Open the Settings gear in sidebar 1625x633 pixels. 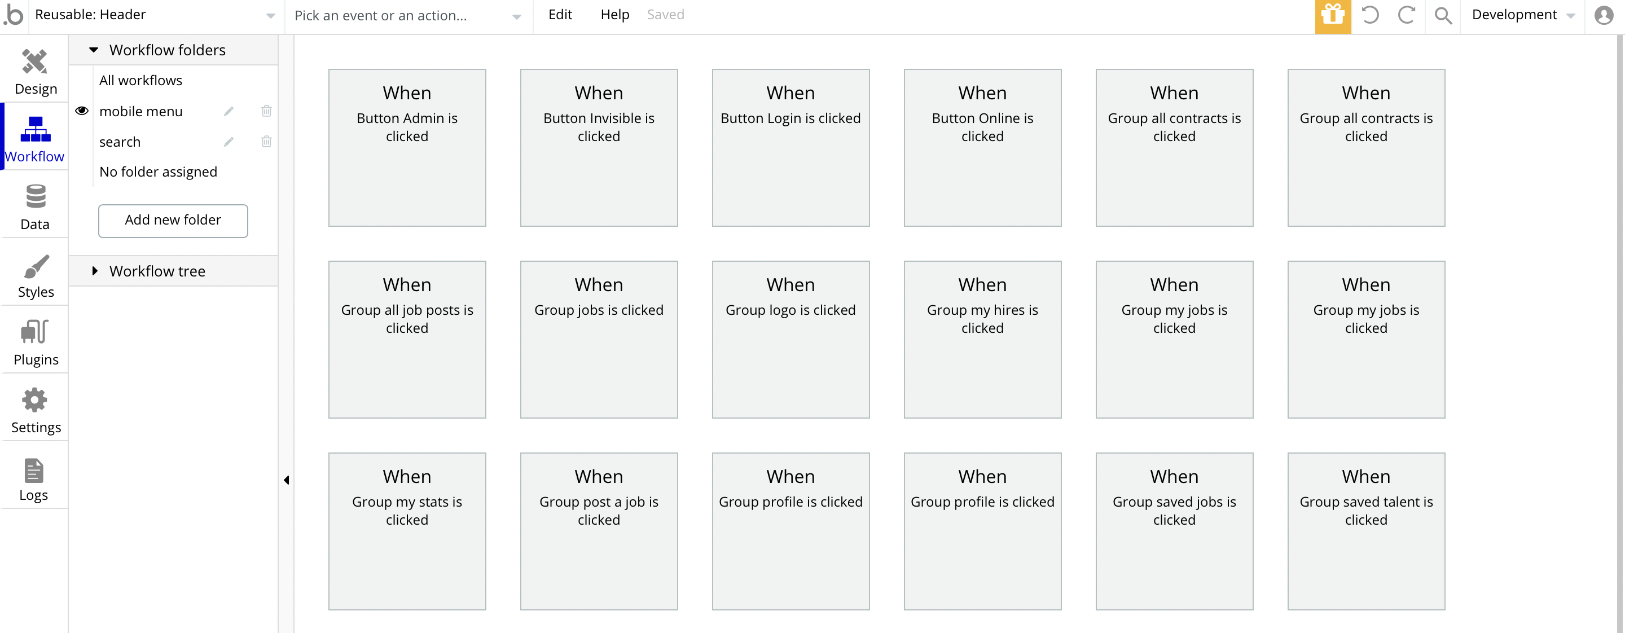point(34,401)
